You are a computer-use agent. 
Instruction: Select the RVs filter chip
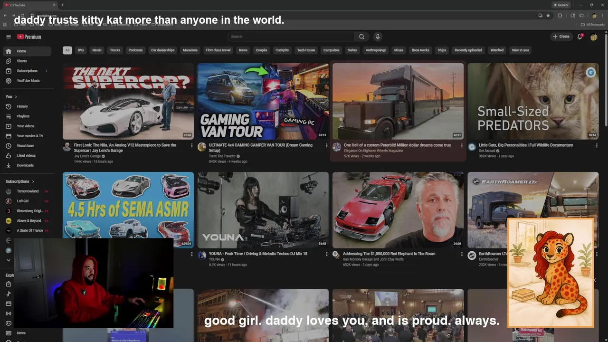click(81, 50)
